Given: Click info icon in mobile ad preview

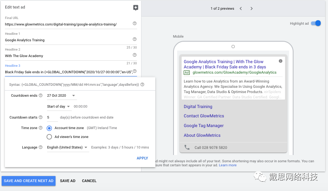Looking at the screenshot, I should coord(281,61).
